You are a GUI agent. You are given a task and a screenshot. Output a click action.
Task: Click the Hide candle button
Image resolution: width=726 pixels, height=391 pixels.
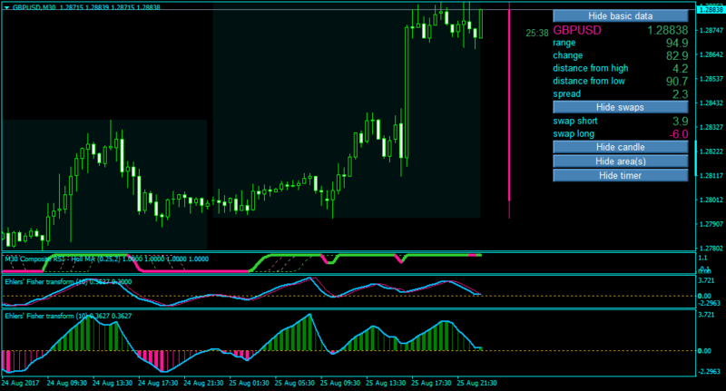[620, 147]
